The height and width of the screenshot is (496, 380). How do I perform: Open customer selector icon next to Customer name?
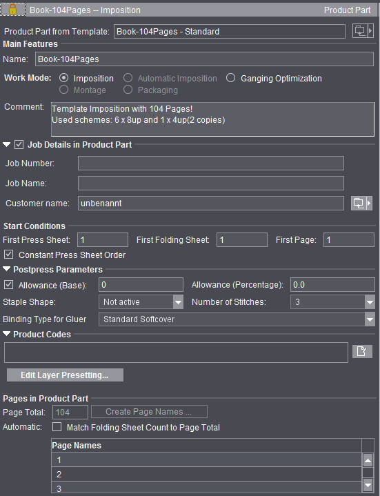pyautogui.click(x=361, y=203)
